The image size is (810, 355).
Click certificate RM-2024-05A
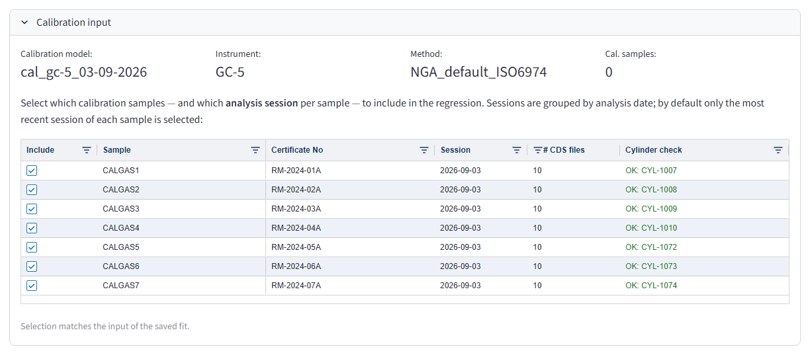click(296, 247)
